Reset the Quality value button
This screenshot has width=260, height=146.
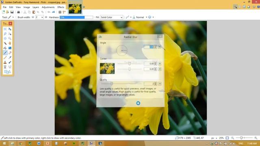pos(160,84)
